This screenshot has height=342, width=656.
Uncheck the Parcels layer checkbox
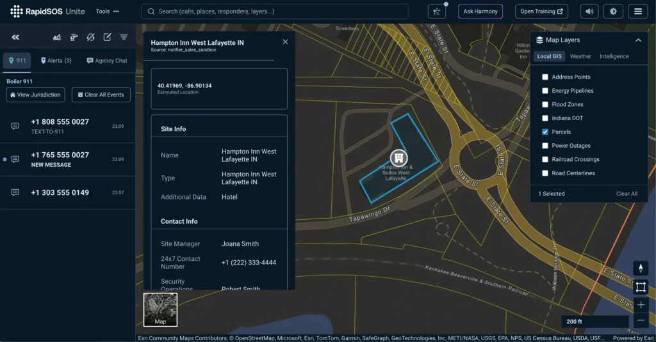545,132
